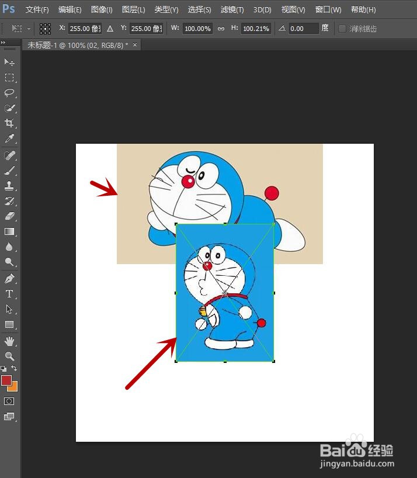Open the 视图(V) menu

click(293, 10)
